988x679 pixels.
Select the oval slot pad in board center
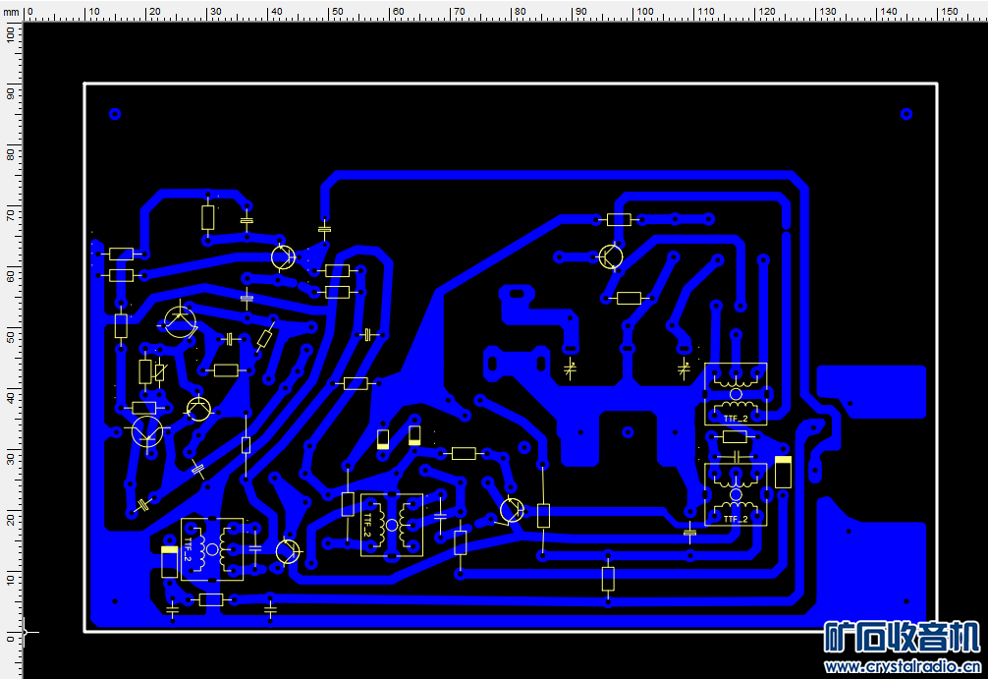(517, 293)
